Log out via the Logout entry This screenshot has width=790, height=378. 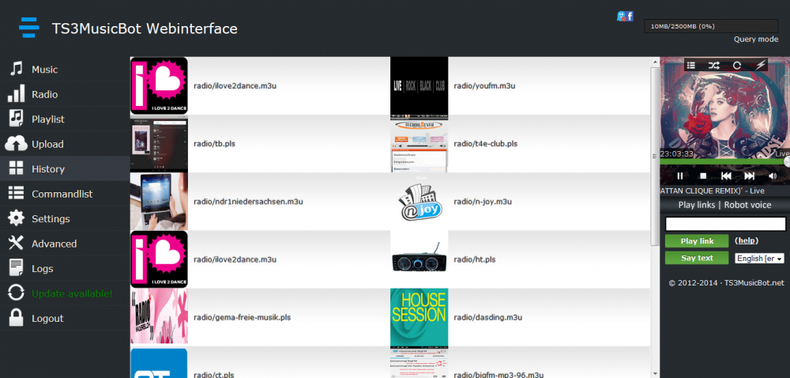tap(65, 318)
